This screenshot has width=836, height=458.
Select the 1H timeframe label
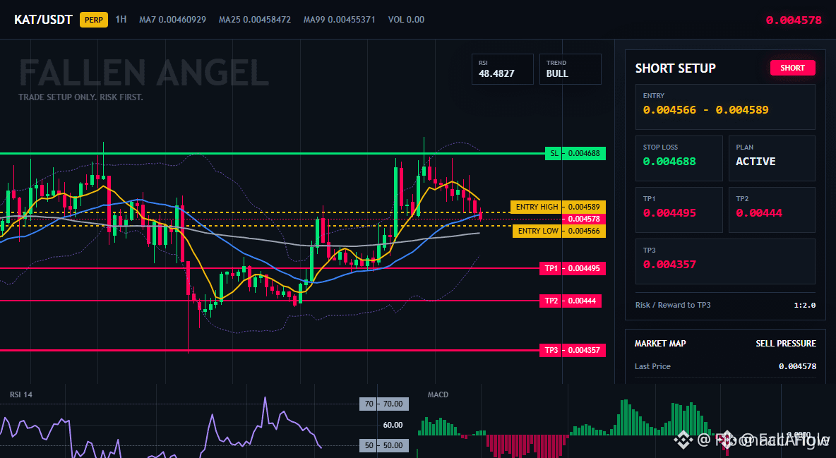pyautogui.click(x=121, y=19)
